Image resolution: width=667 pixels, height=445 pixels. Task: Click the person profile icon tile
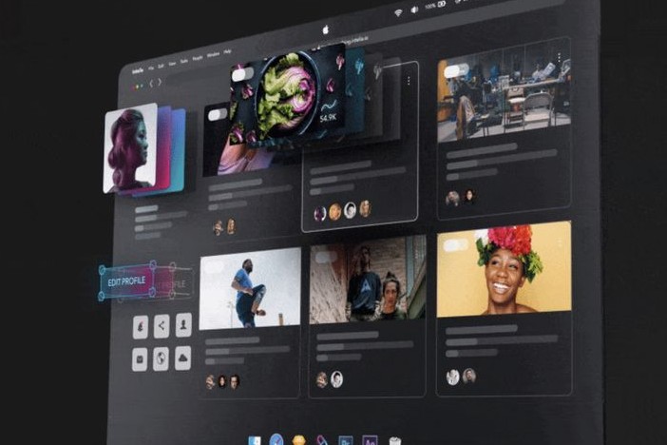(x=183, y=324)
